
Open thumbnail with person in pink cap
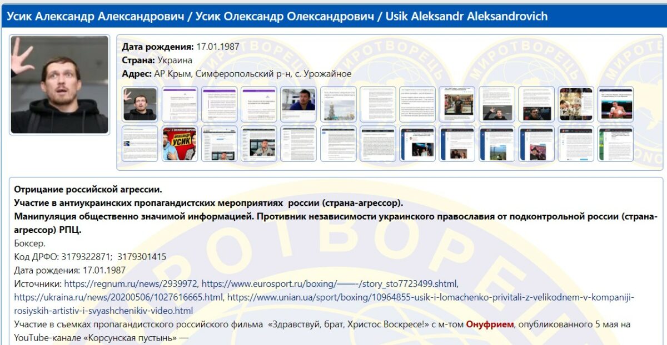point(536,144)
